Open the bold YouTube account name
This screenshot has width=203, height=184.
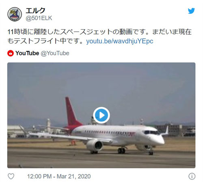(27, 53)
